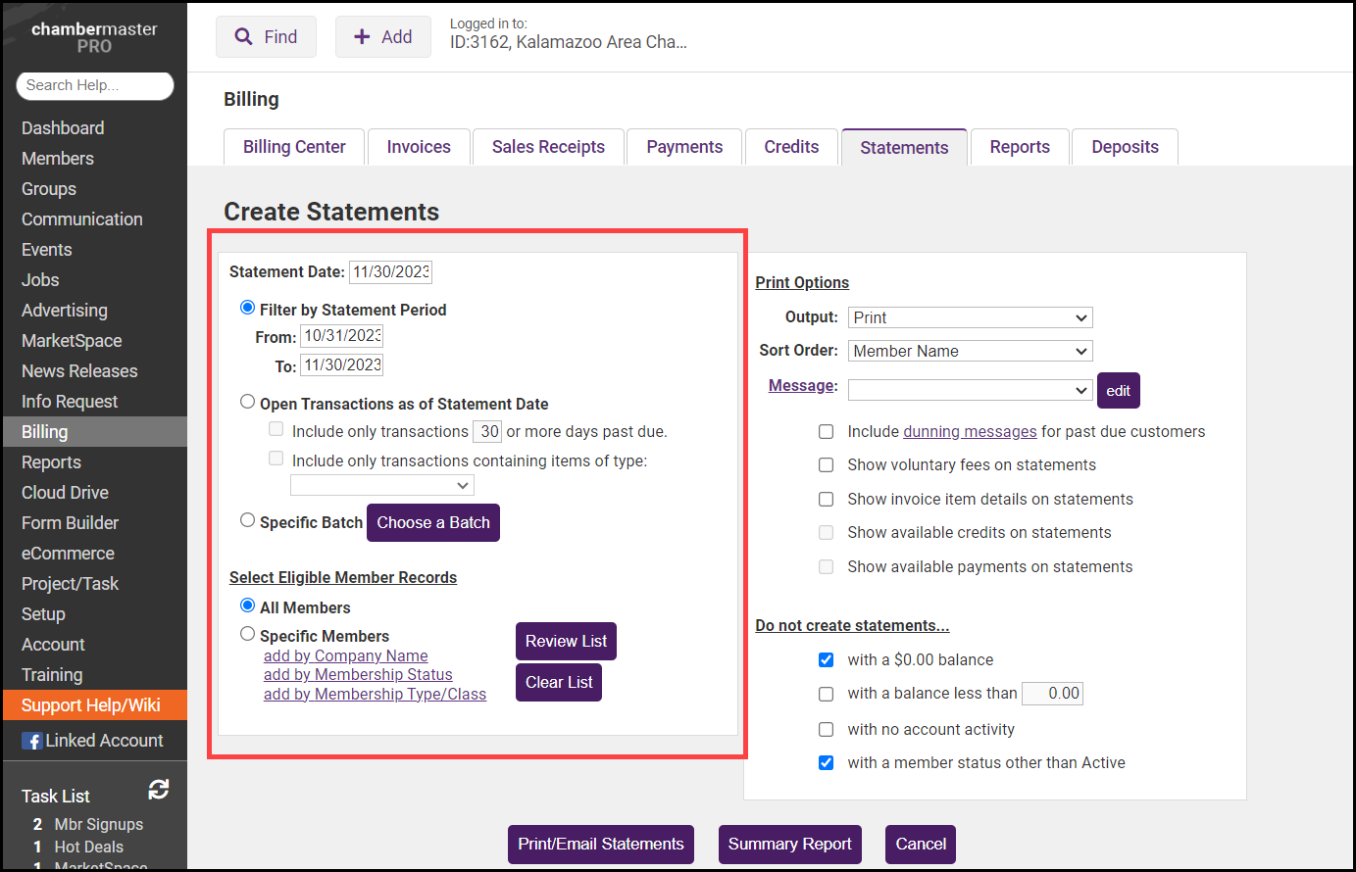Switch to the Invoices tab
Image resolution: width=1356 pixels, height=872 pixels.
point(419,147)
